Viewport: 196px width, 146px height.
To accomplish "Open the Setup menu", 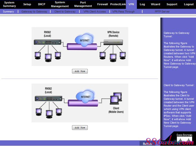I will [27, 4].
